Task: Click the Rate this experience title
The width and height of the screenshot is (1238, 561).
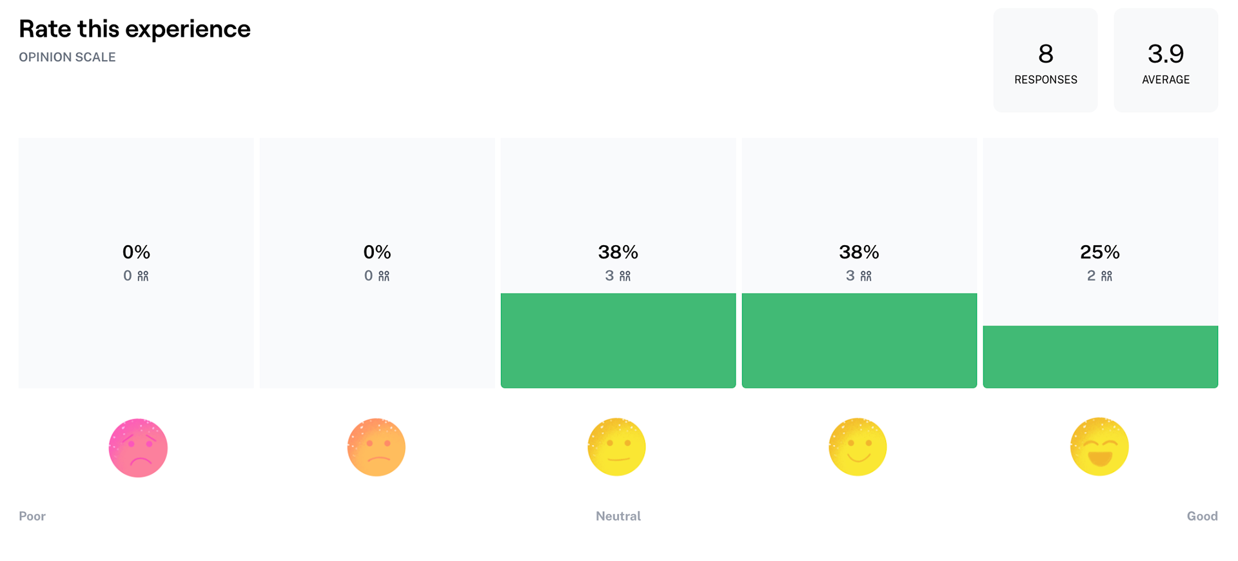Action: 135,29
